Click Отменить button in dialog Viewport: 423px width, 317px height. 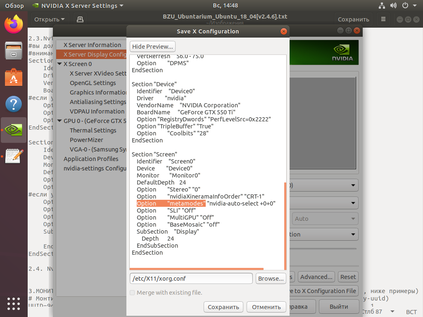coord(266,307)
